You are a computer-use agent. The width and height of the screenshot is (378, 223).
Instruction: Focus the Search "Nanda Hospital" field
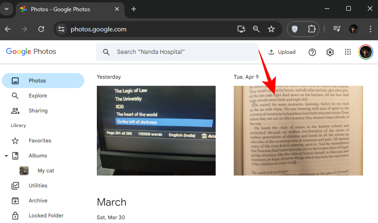pyautogui.click(x=177, y=52)
